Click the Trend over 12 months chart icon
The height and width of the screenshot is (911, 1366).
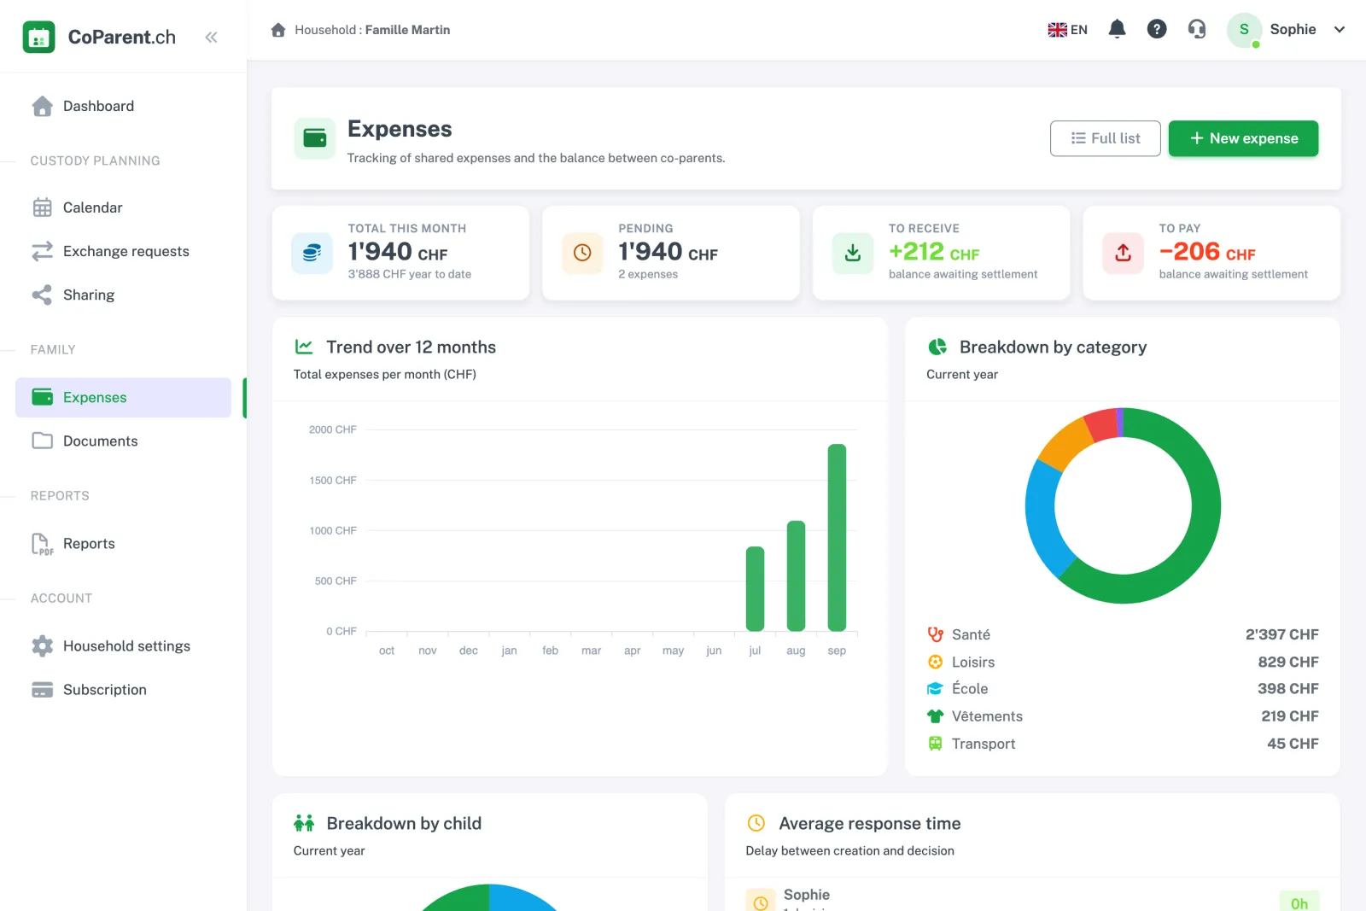click(x=304, y=347)
